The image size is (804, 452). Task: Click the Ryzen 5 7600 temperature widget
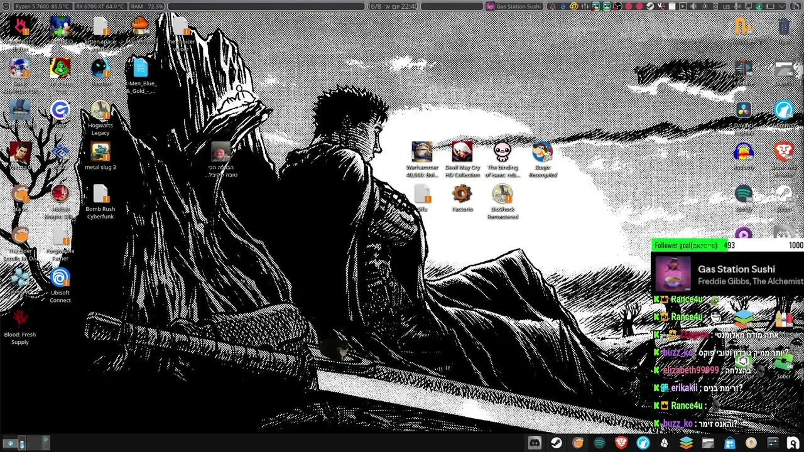[x=42, y=6]
